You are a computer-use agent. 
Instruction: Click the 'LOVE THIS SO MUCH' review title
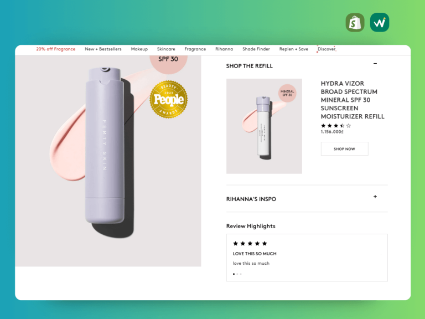(255, 254)
